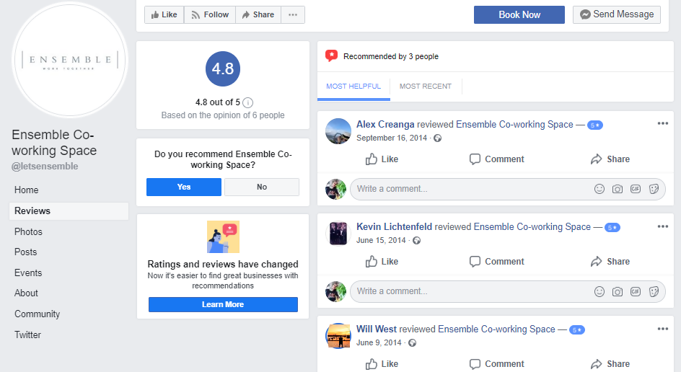Image resolution: width=681 pixels, height=372 pixels.
Task: Open Community in the left sidebar
Action: click(x=37, y=314)
